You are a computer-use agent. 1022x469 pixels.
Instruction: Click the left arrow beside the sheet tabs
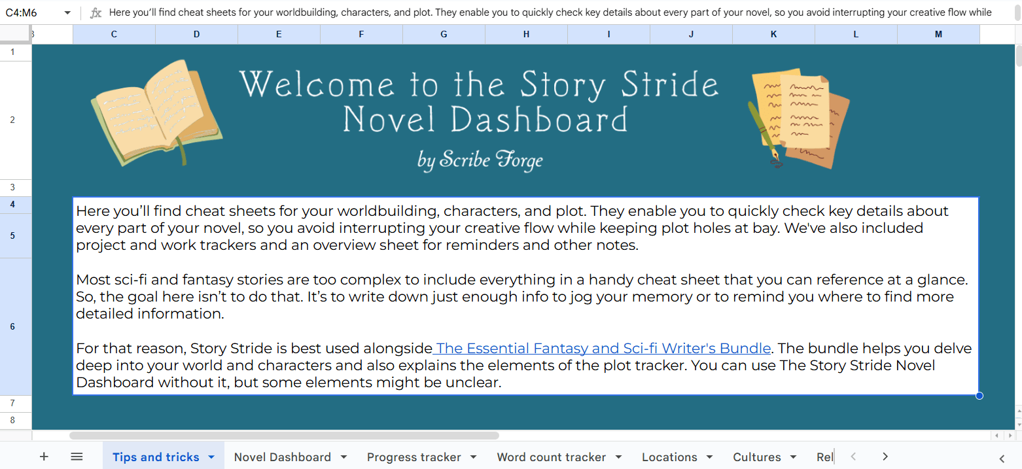(x=855, y=456)
